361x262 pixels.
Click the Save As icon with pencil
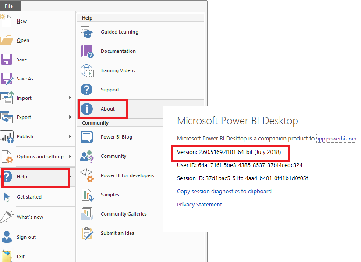(7, 79)
